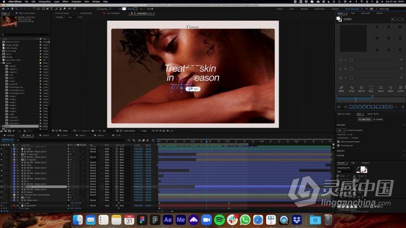This screenshot has height=228, width=406.
Task: Open the Animation menu
Action: click(x=76, y=2)
